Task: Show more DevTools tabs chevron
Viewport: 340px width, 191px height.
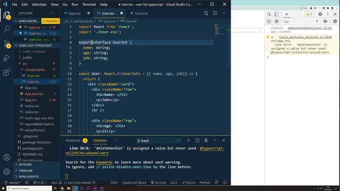Action: (286, 14)
